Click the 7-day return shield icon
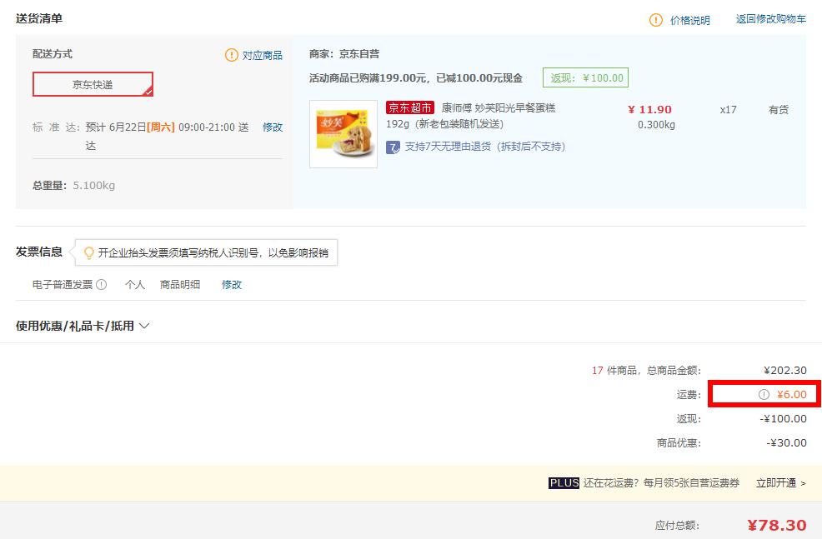 393,147
